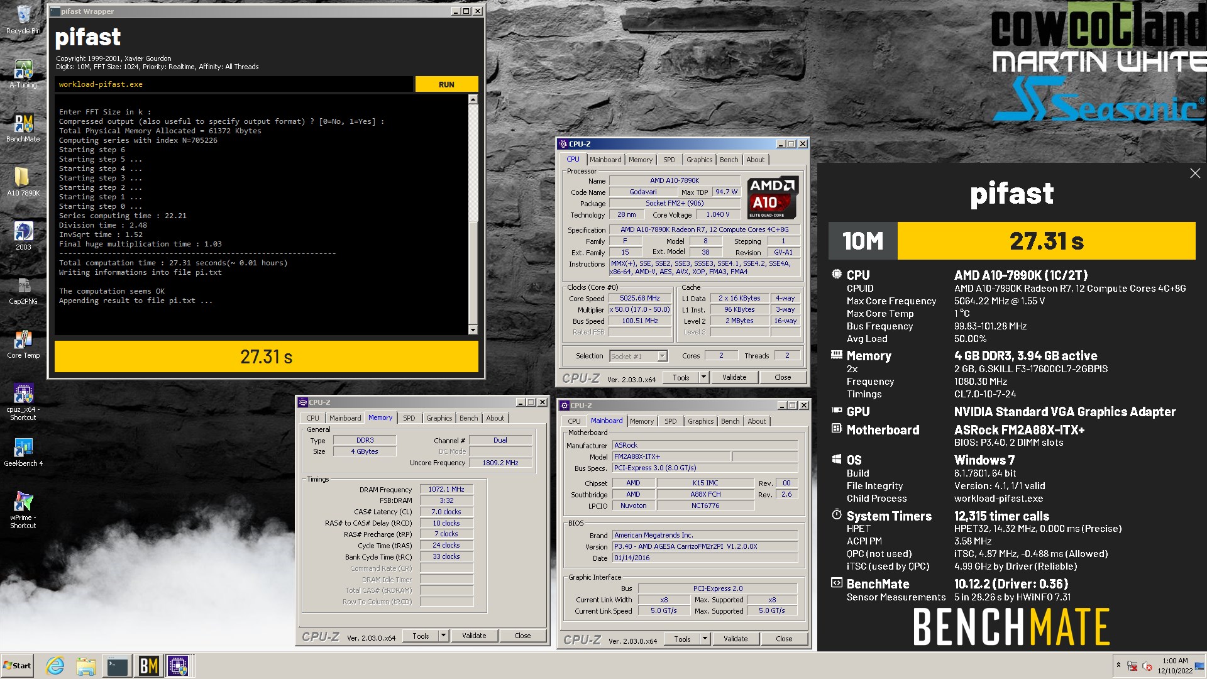
Task: Click Validate in Memory CPU-Z window
Action: (474, 636)
